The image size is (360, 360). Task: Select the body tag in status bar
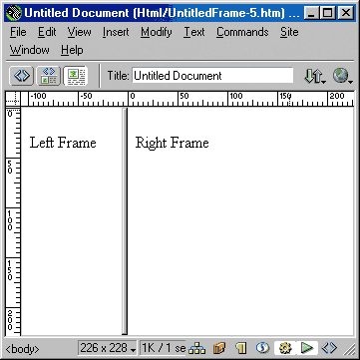coord(22,349)
